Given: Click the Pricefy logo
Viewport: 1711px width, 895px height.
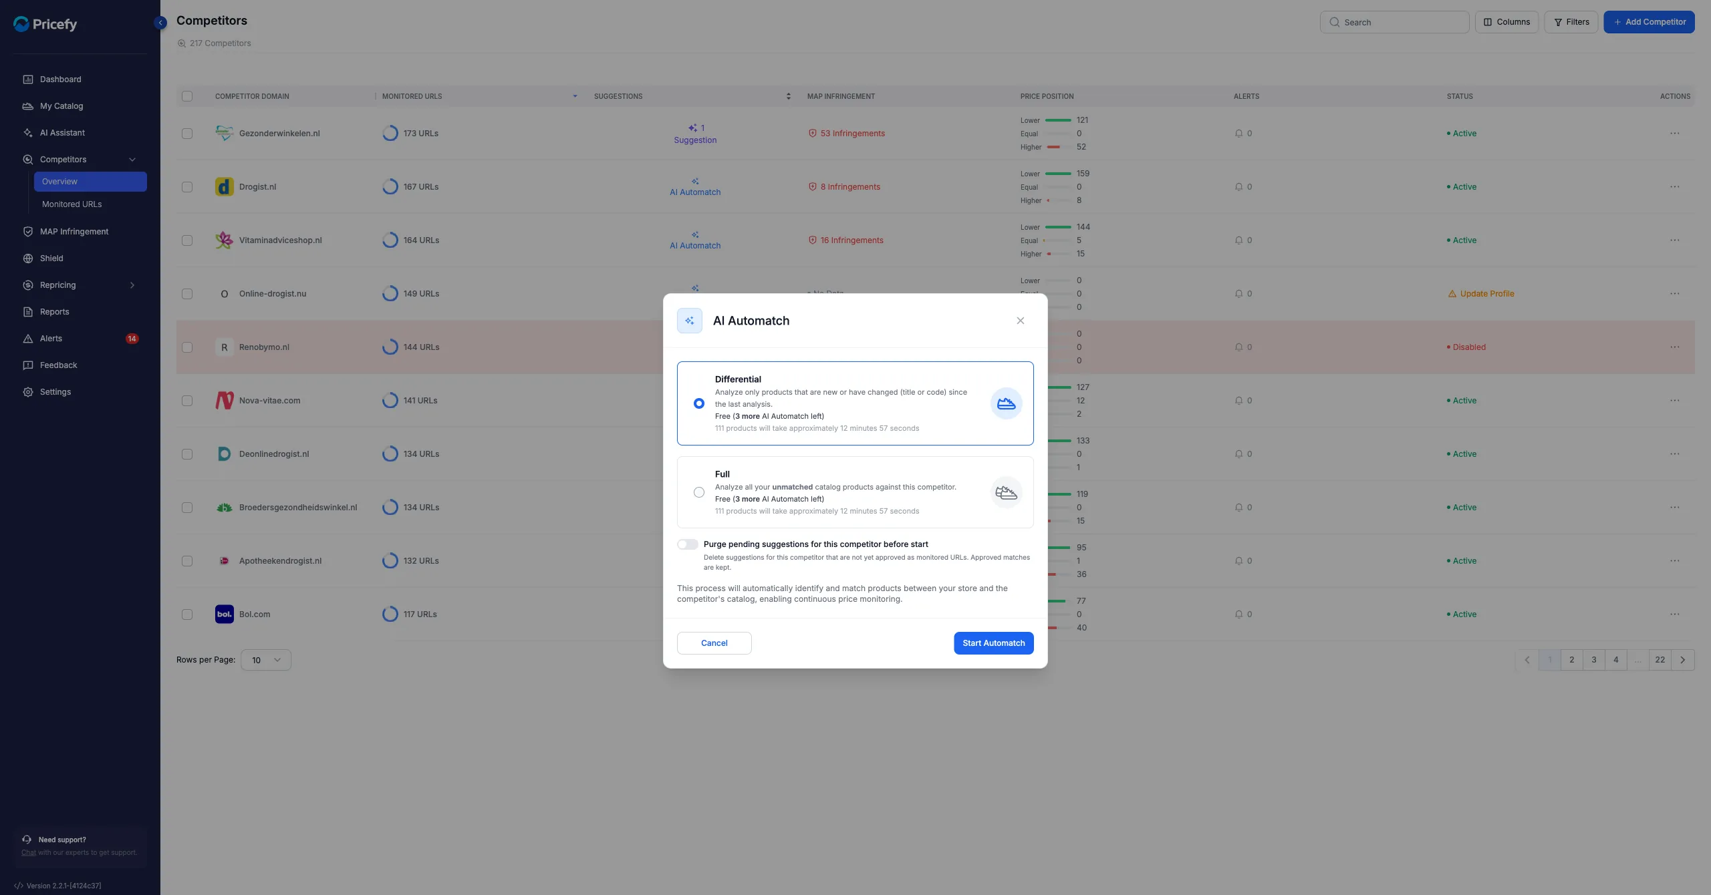Looking at the screenshot, I should tap(45, 24).
